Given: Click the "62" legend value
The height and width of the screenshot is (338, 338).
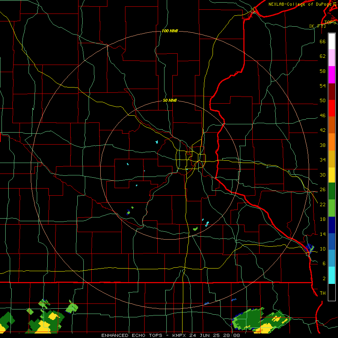Looking at the screenshot, I should (x=323, y=56).
